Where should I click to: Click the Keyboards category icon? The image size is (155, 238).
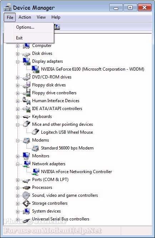pos(26,116)
